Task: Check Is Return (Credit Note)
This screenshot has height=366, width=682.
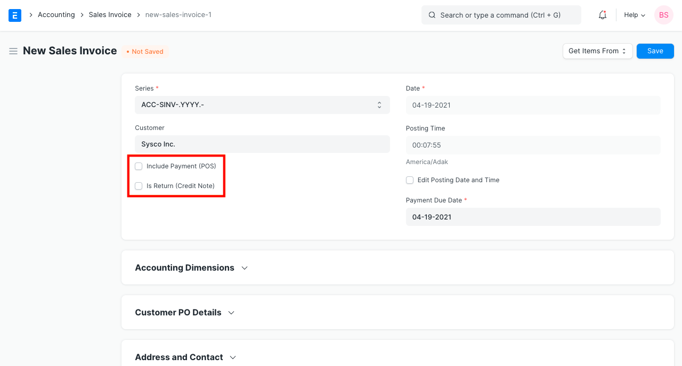Action: pos(139,186)
